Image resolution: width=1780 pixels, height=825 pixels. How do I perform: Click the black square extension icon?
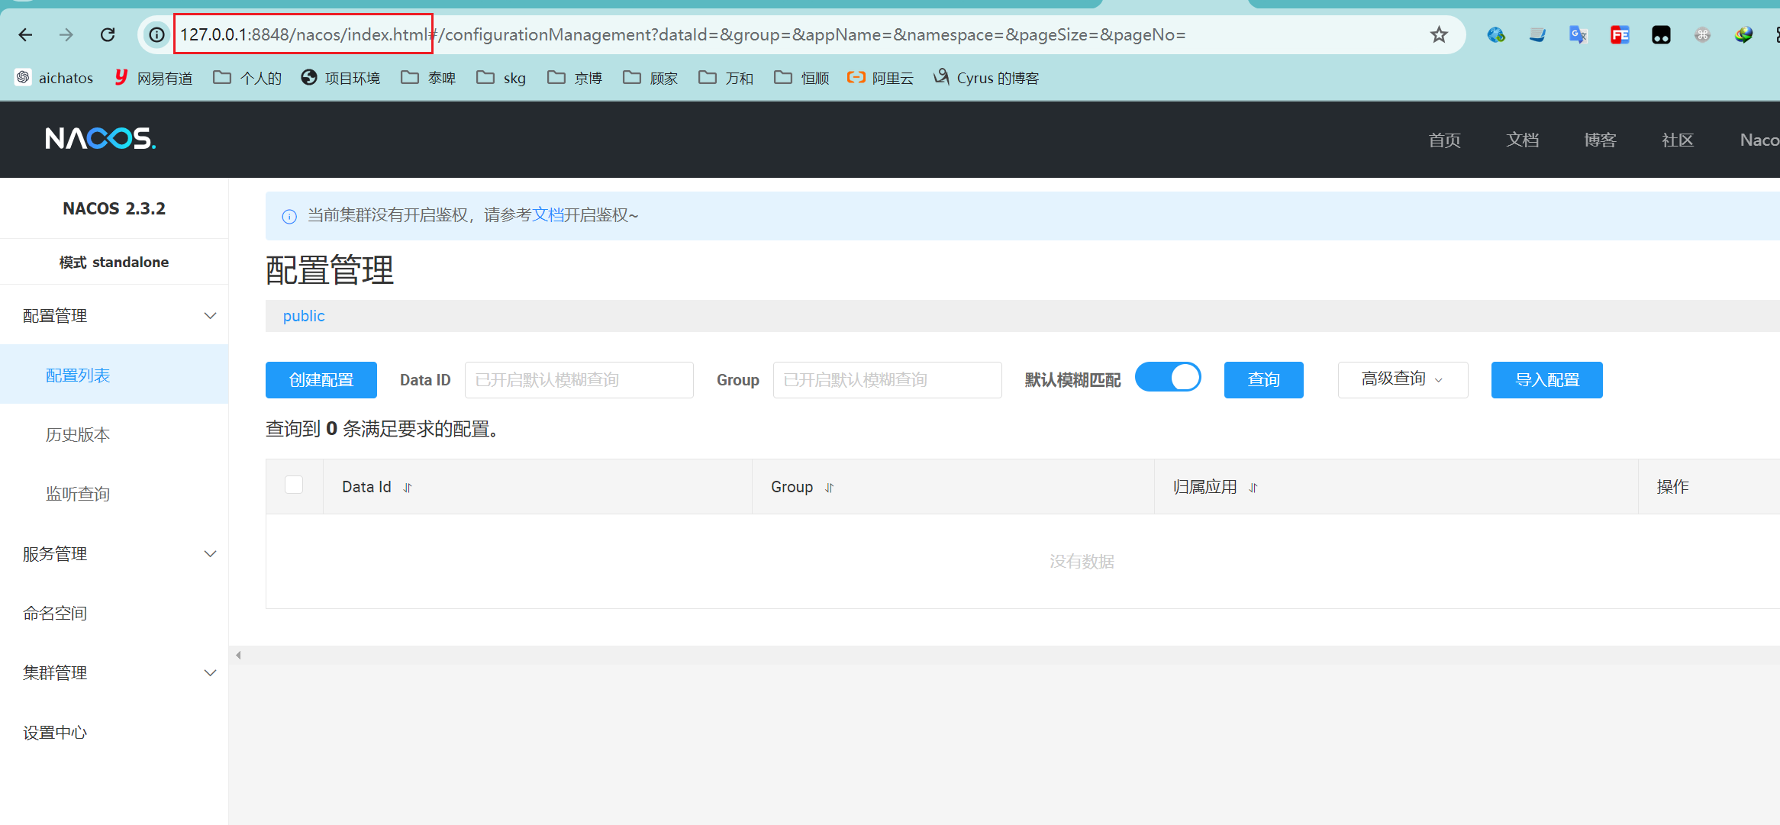[x=1661, y=34]
